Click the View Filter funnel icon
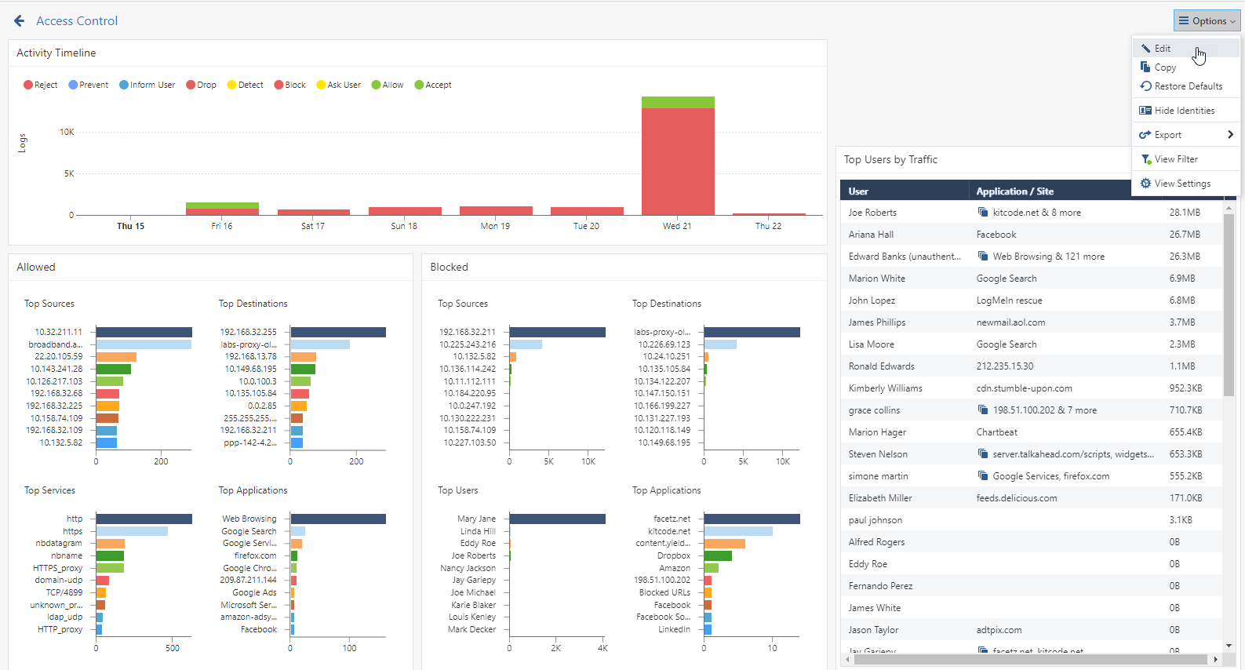This screenshot has height=670, width=1245. 1145,159
